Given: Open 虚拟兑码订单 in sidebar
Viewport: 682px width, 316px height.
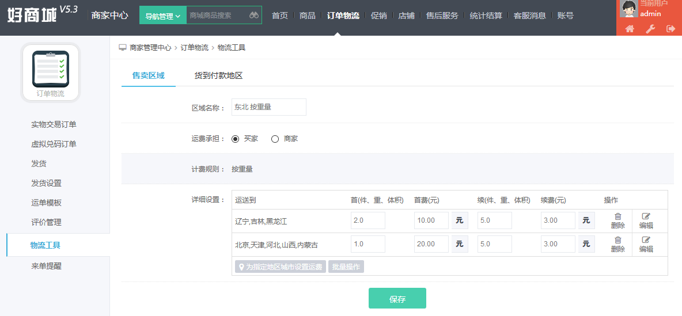Looking at the screenshot, I should coord(54,144).
